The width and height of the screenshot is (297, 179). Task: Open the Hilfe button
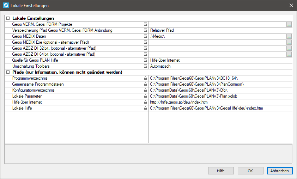(221, 171)
